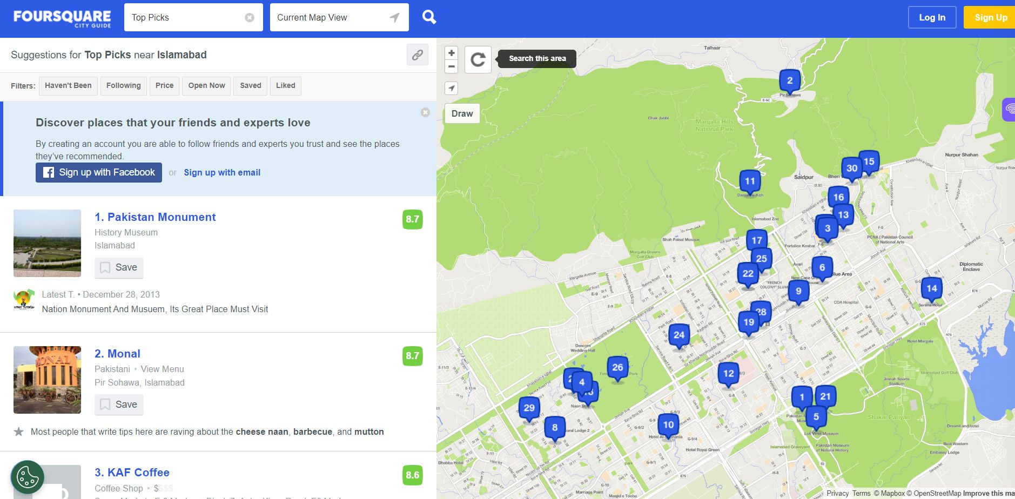Viewport: 1015px width, 499px height.
Task: Expand the Saved filter
Action: click(x=250, y=85)
